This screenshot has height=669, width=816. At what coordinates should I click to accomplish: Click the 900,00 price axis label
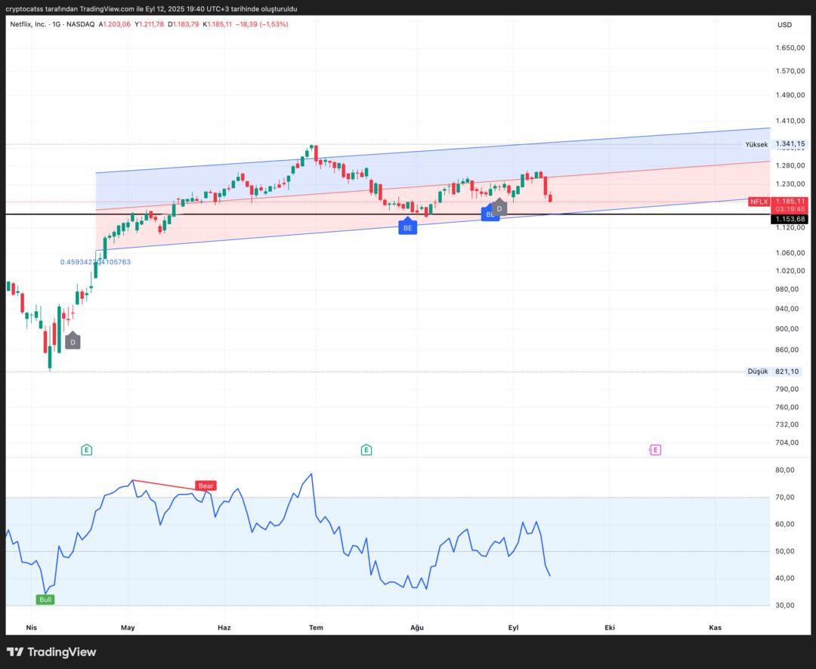(x=787, y=328)
